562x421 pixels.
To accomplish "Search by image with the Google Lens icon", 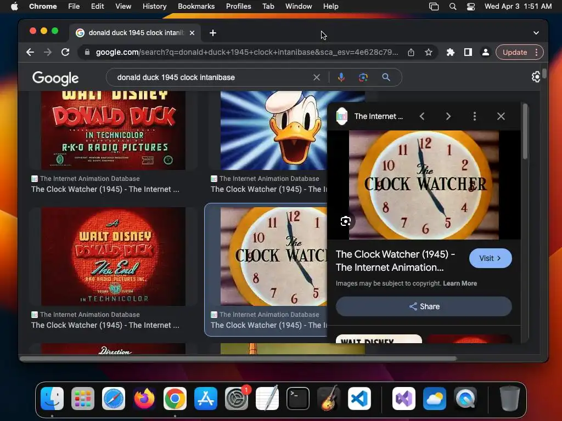I will 363,77.
